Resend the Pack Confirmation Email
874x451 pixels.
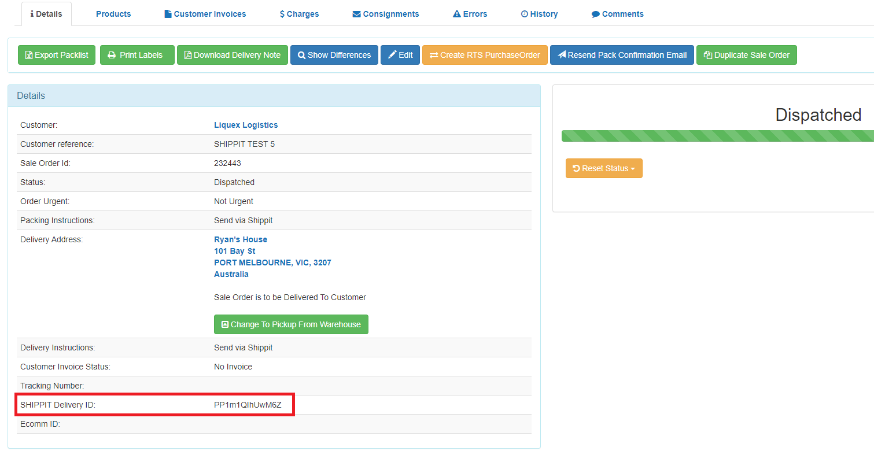tap(622, 55)
